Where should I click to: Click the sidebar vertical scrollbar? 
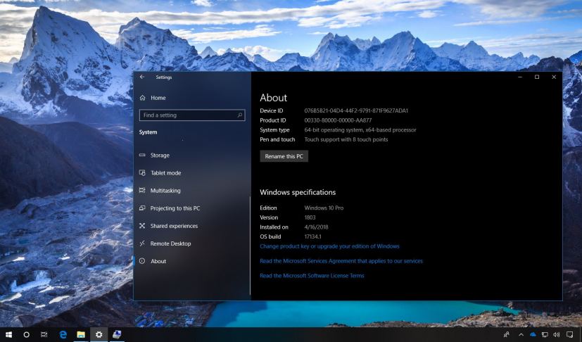[x=250, y=245]
